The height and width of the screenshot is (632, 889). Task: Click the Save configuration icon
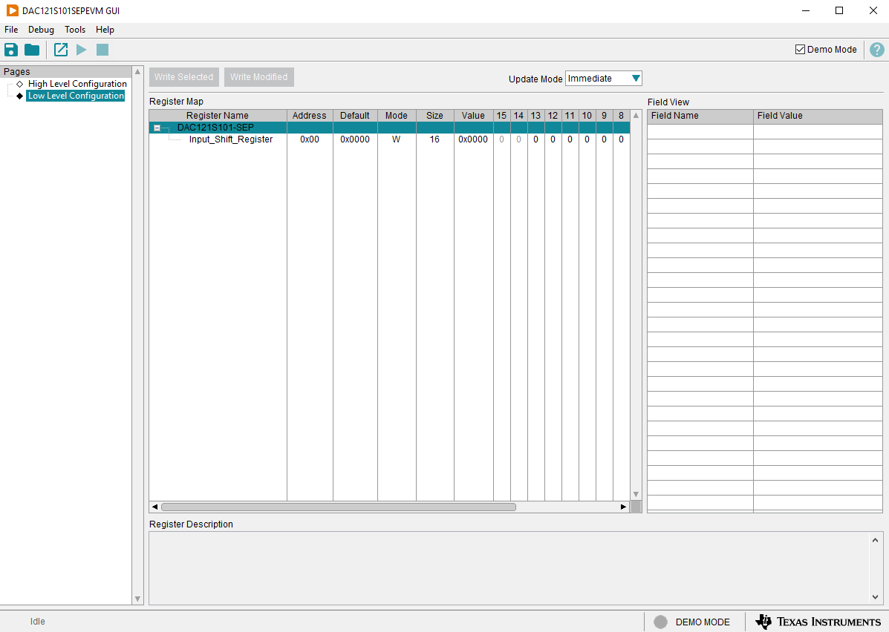(x=10, y=49)
